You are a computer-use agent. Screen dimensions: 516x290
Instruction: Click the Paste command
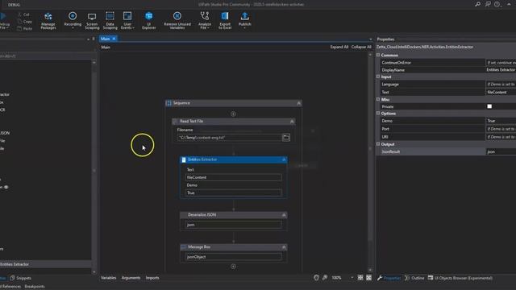pyautogui.click(x=24, y=29)
